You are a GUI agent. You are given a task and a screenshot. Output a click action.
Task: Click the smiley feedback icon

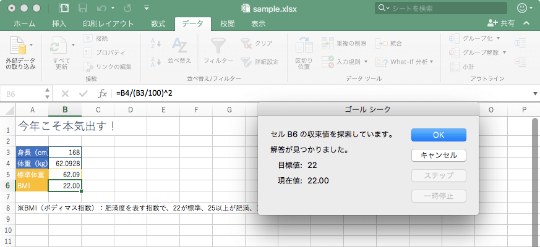(x=523, y=9)
